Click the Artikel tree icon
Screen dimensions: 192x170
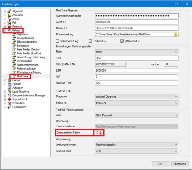pyautogui.click(x=10, y=19)
